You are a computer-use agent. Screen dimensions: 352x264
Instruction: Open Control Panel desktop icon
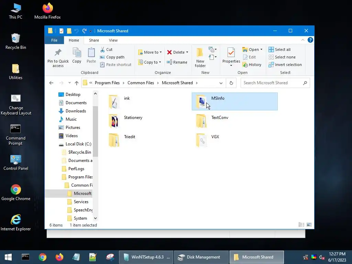[x=16, y=163]
